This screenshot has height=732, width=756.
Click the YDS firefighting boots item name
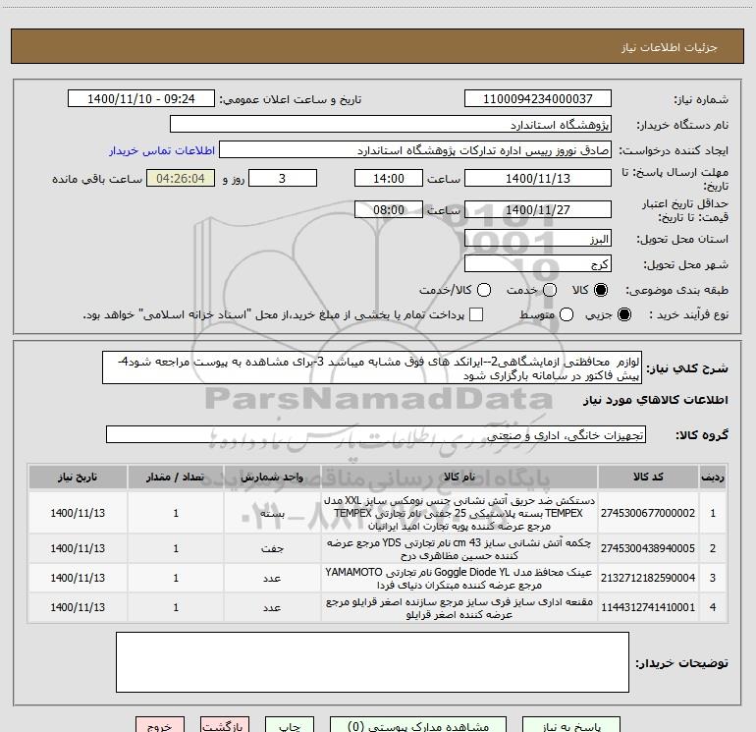pyautogui.click(x=459, y=549)
